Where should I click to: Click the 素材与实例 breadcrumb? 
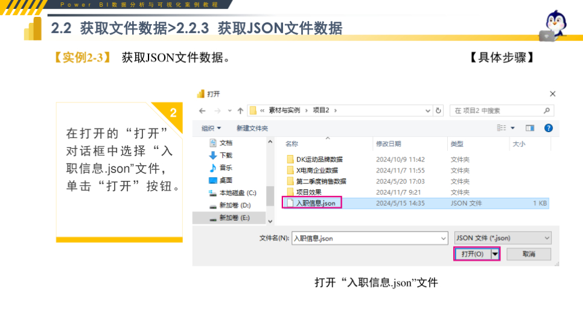284,110
